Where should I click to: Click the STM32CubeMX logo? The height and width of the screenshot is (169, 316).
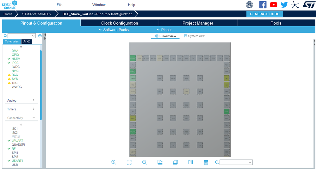9,5
